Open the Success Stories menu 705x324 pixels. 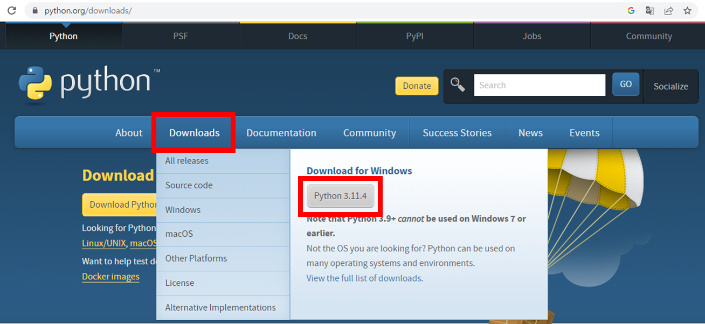point(457,133)
